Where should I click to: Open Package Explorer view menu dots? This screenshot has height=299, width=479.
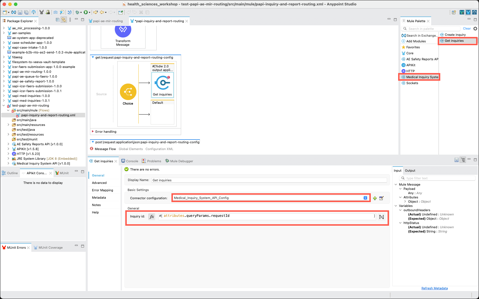[x=70, y=20]
